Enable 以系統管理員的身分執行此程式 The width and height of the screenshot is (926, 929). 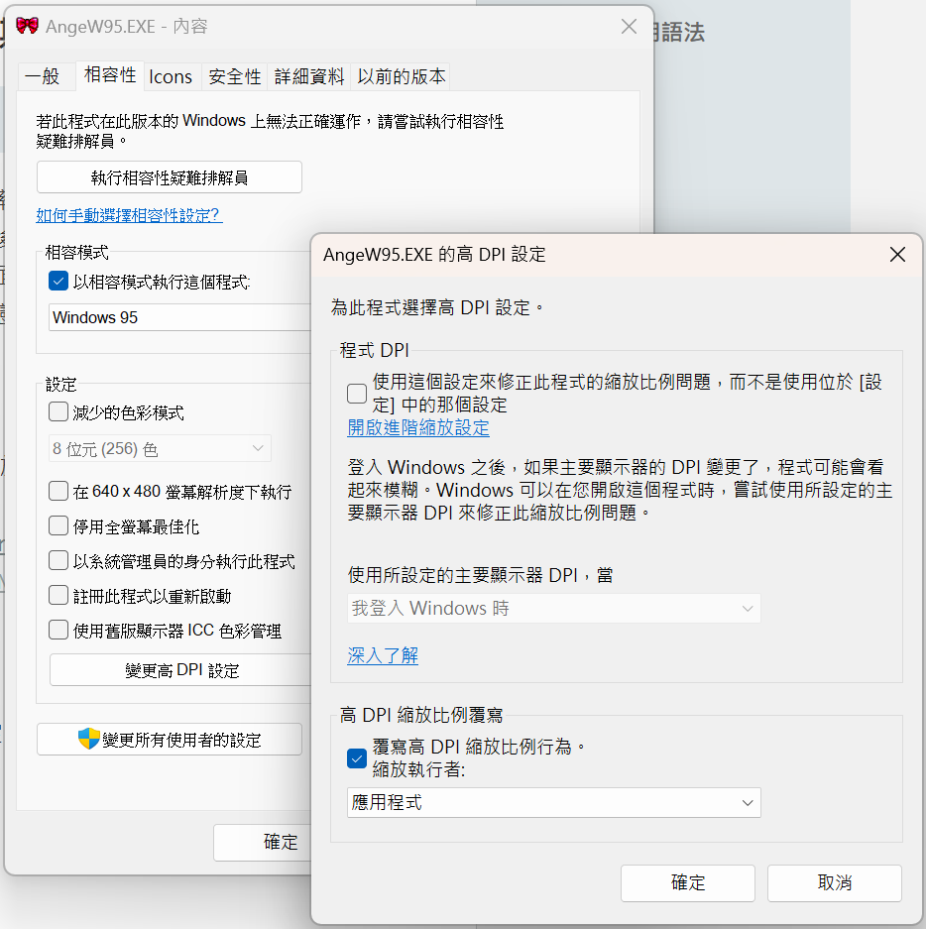click(x=58, y=560)
